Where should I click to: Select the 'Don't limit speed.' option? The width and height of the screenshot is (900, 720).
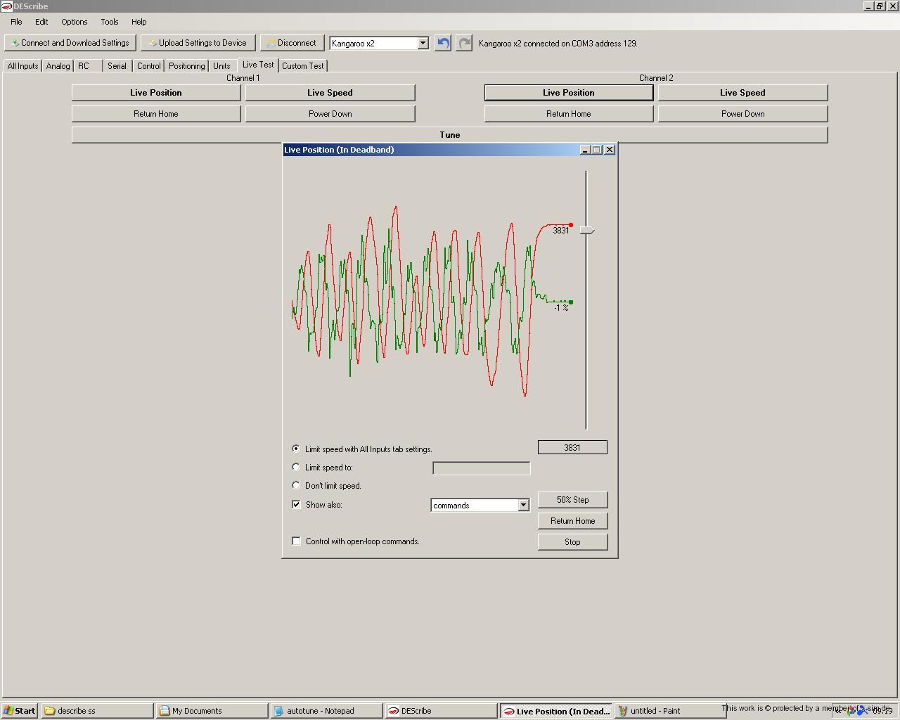click(x=296, y=485)
